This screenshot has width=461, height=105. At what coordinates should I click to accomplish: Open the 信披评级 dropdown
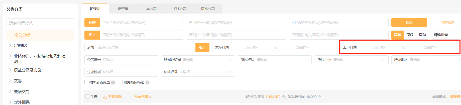pyautogui.click(x=198, y=72)
